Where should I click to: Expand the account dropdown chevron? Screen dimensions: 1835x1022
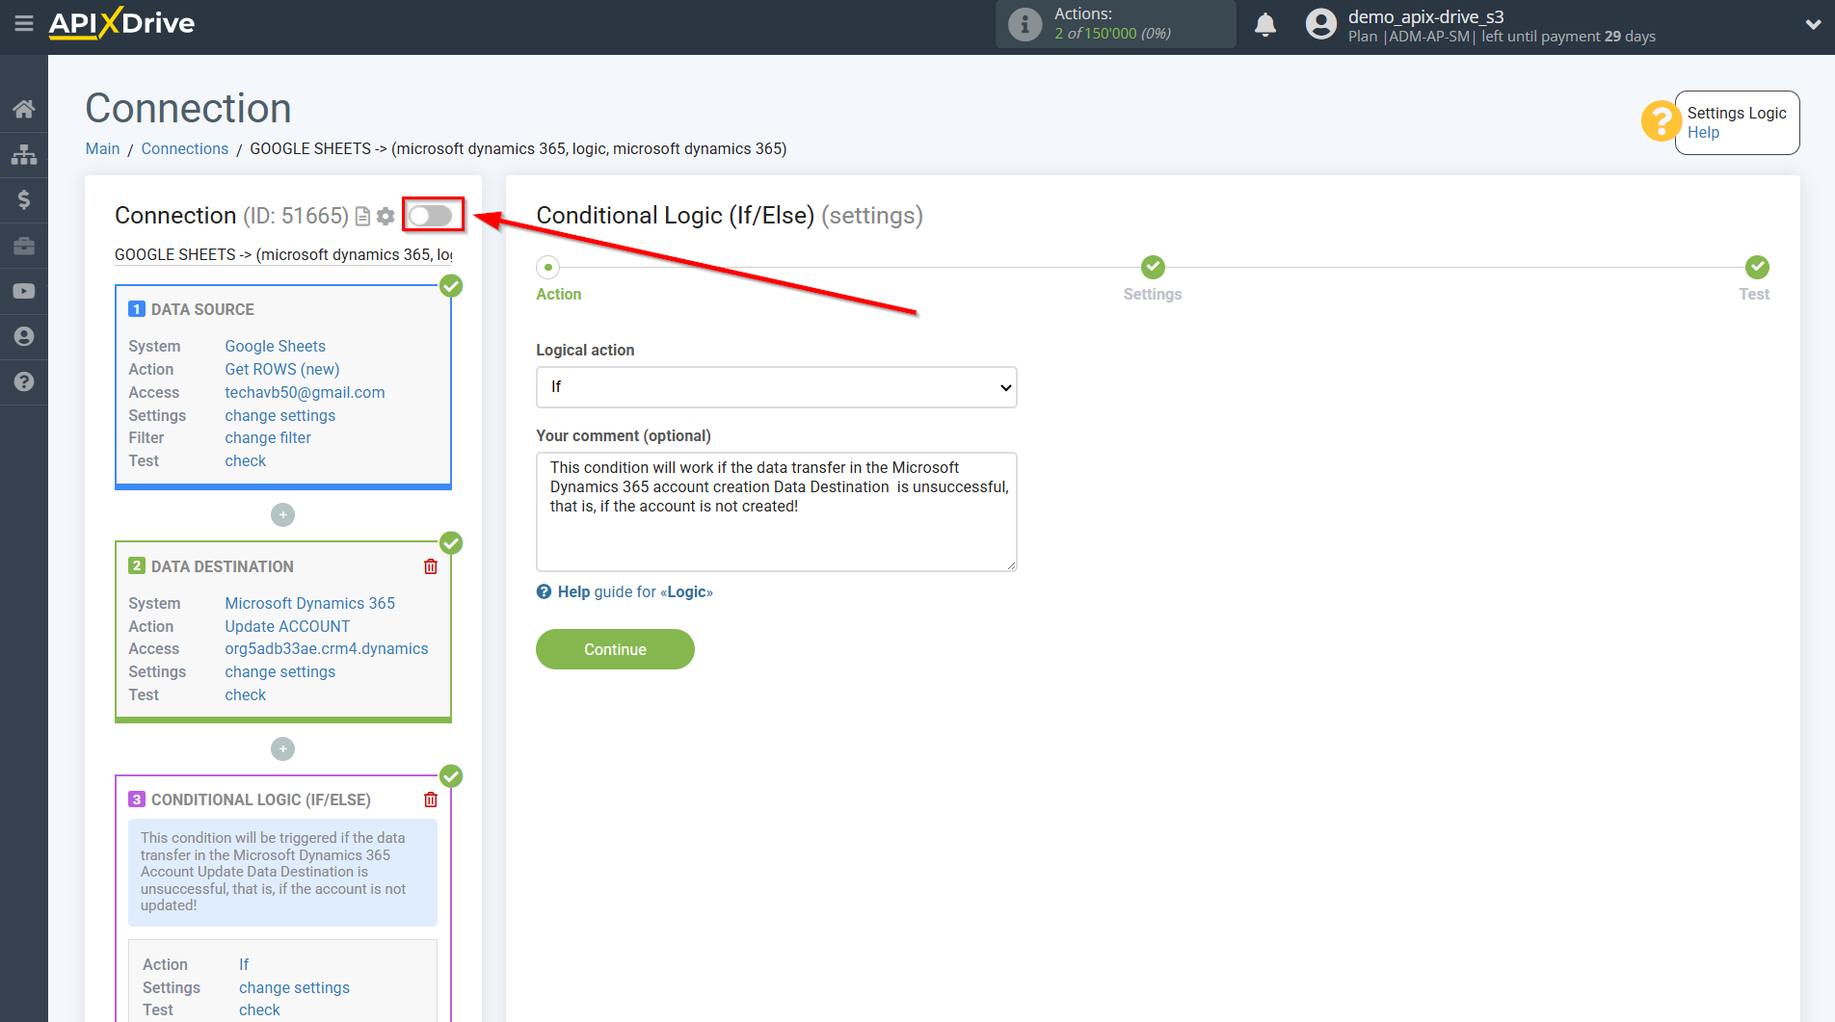click(1813, 25)
